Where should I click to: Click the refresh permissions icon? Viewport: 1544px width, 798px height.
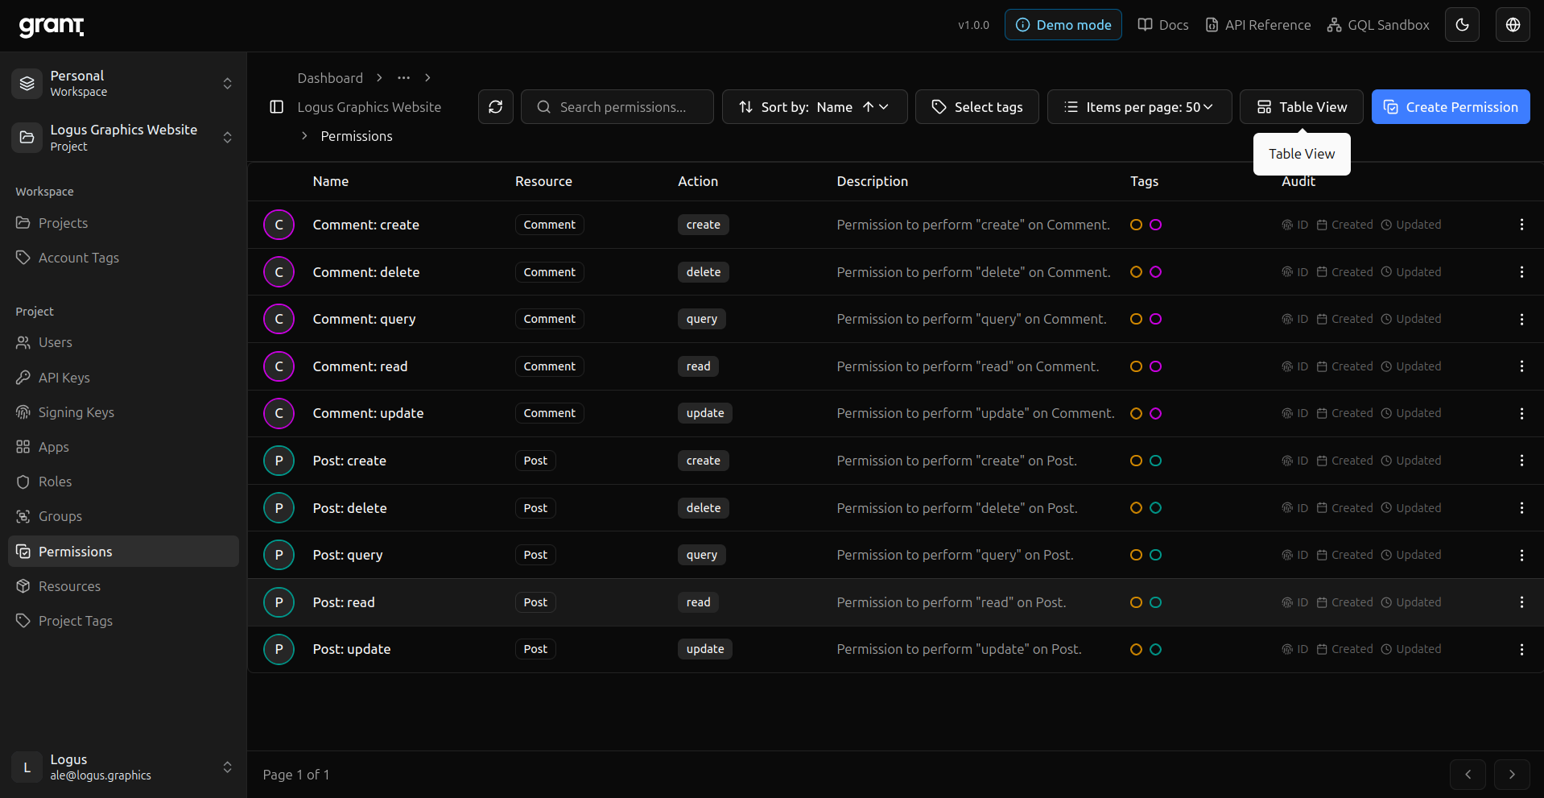pos(496,107)
